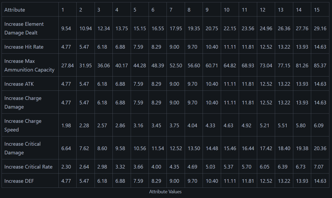Viewport: 332px width, 198px height.
Task: Click the "Increase Critical Damage" row label
Action: coord(23,148)
